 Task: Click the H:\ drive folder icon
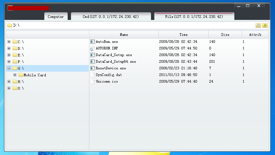click(x=15, y=81)
